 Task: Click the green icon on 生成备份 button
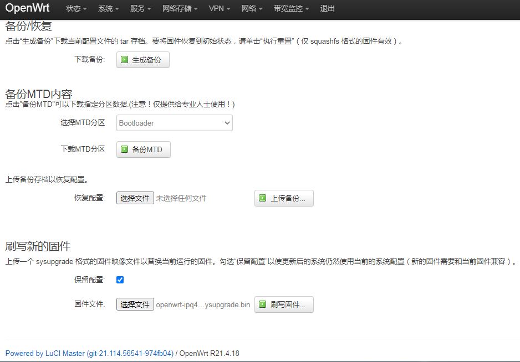tap(123, 60)
